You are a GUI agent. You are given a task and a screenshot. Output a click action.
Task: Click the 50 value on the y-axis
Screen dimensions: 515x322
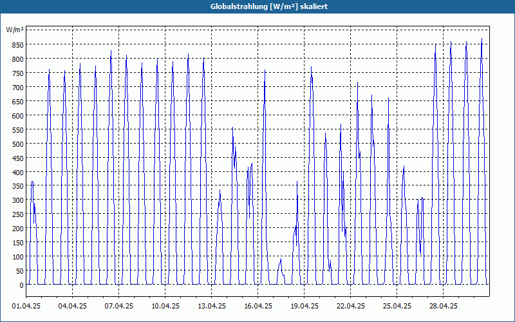(20, 271)
